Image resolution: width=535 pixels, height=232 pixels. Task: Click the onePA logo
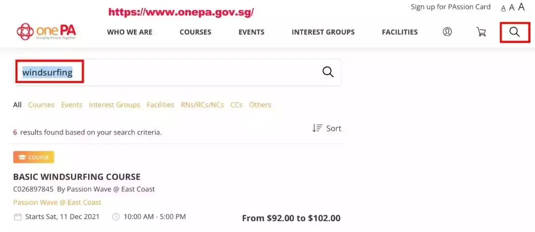pyautogui.click(x=47, y=32)
